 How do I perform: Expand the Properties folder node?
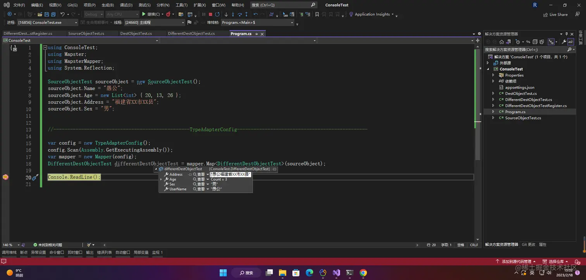tap(493, 75)
